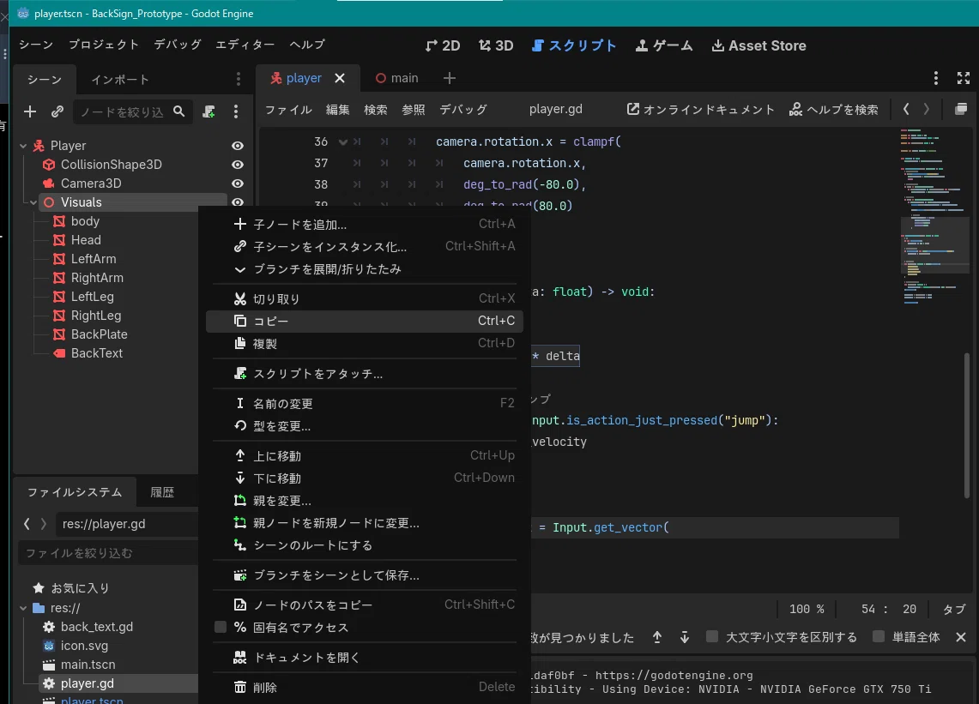
Task: Toggle distraction-free fullscreen mode icon
Action: click(964, 78)
